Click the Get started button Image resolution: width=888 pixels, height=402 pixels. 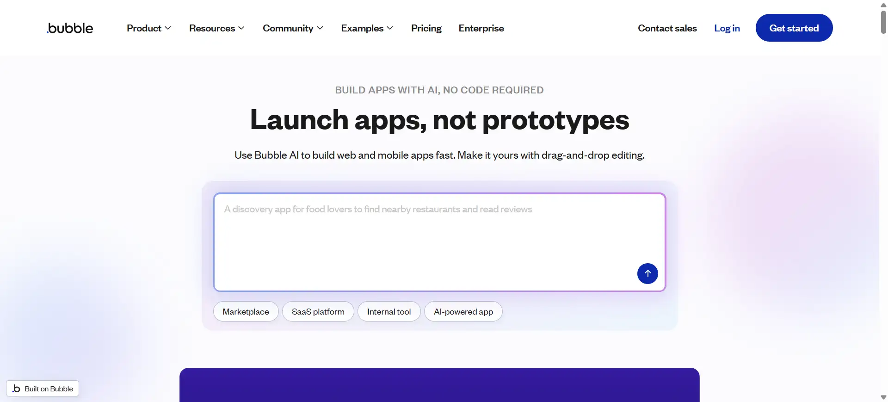pos(794,28)
